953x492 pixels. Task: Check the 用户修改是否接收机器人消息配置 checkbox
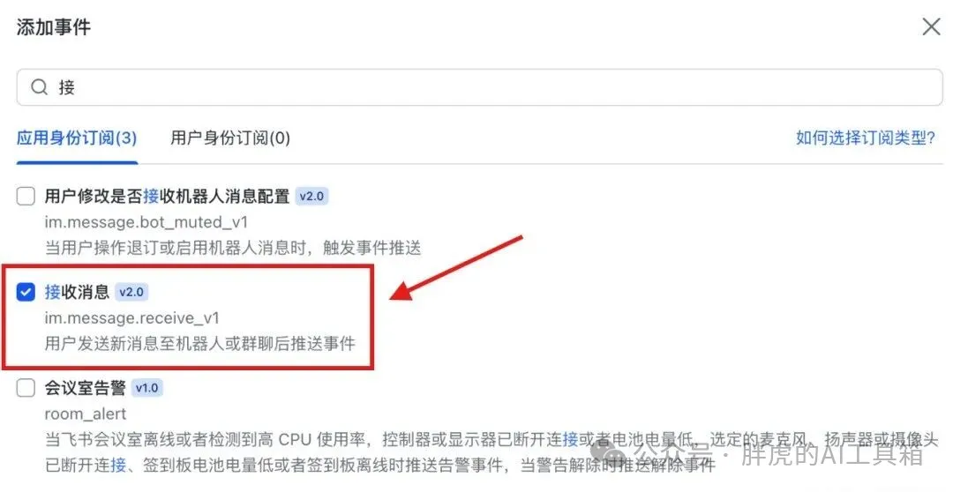click(x=26, y=197)
